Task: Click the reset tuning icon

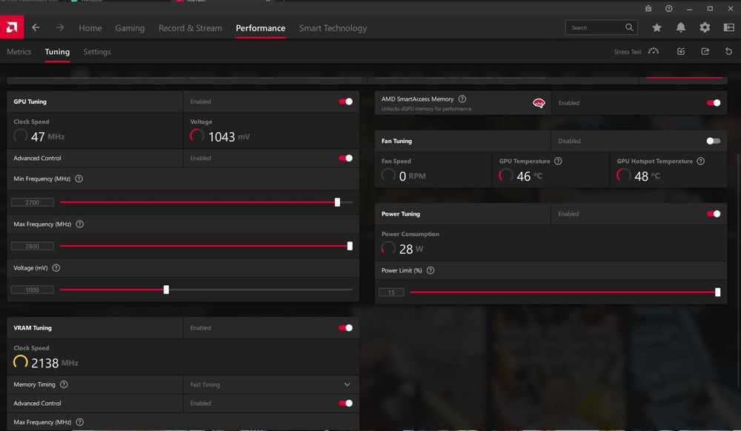Action: (728, 51)
